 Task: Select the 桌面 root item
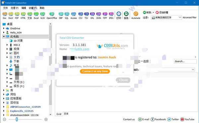point(10,24)
